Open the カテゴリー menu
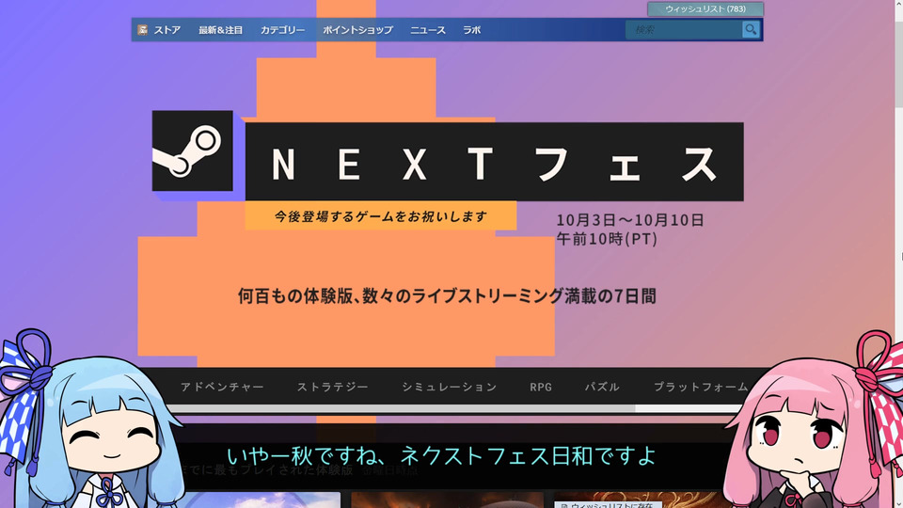Image resolution: width=903 pixels, height=508 pixels. point(283,30)
